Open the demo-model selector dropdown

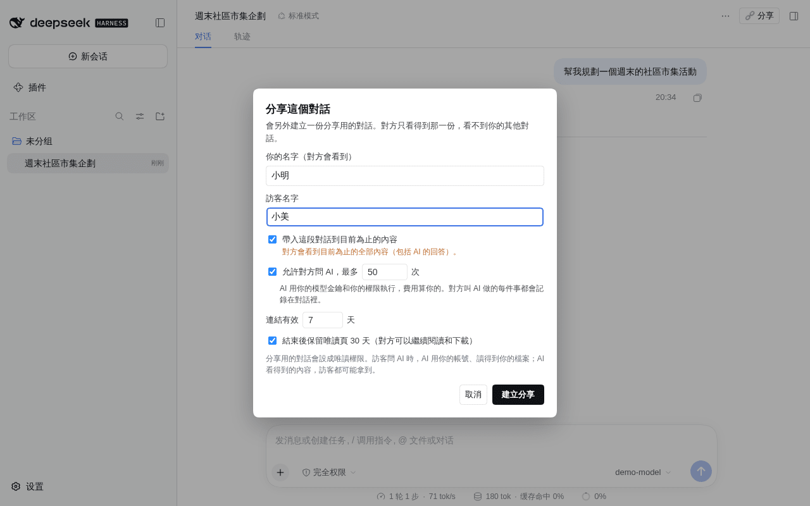643,472
